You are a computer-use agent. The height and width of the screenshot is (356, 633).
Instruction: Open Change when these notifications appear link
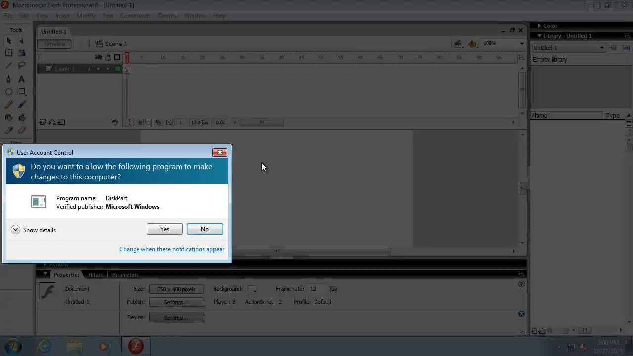pyautogui.click(x=172, y=249)
